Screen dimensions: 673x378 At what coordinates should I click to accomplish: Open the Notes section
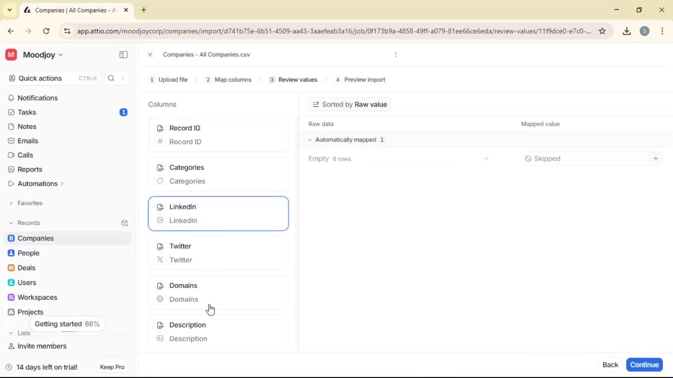(x=27, y=126)
